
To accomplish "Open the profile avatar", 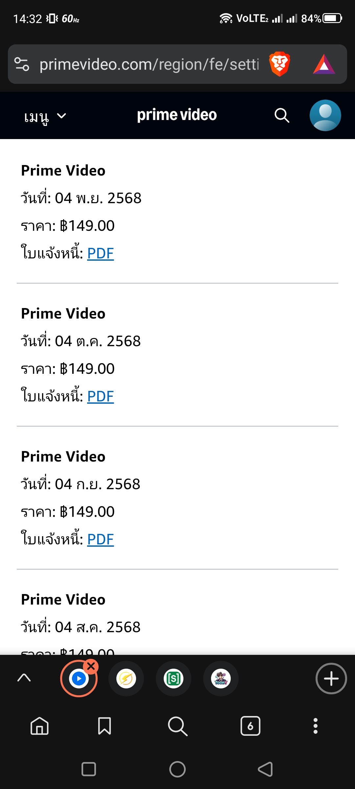I will pos(325,115).
